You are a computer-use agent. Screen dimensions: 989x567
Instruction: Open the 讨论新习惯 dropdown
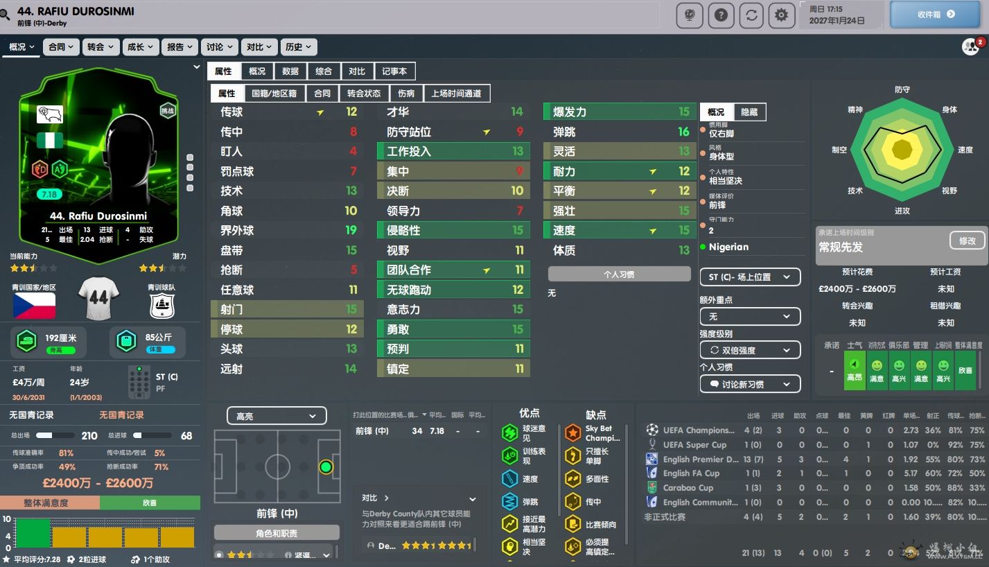tap(750, 384)
